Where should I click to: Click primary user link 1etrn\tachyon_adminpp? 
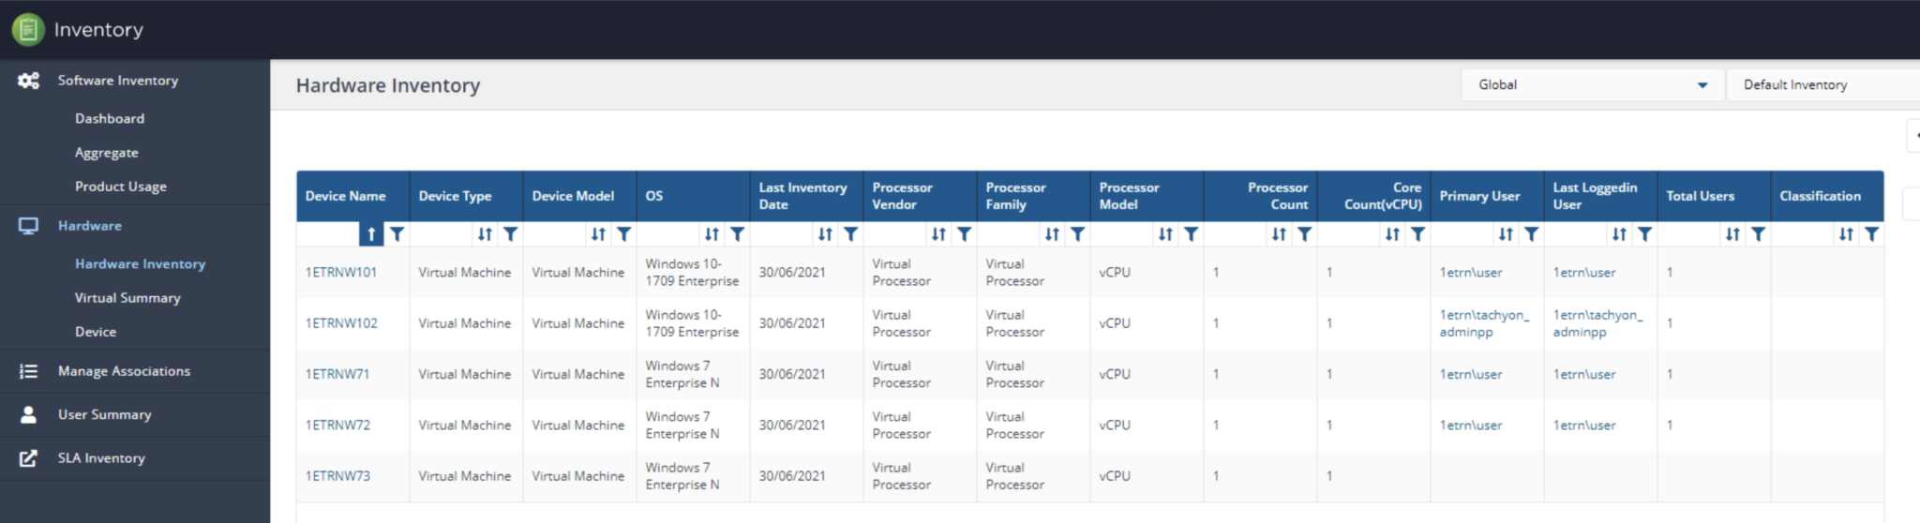click(x=1484, y=323)
